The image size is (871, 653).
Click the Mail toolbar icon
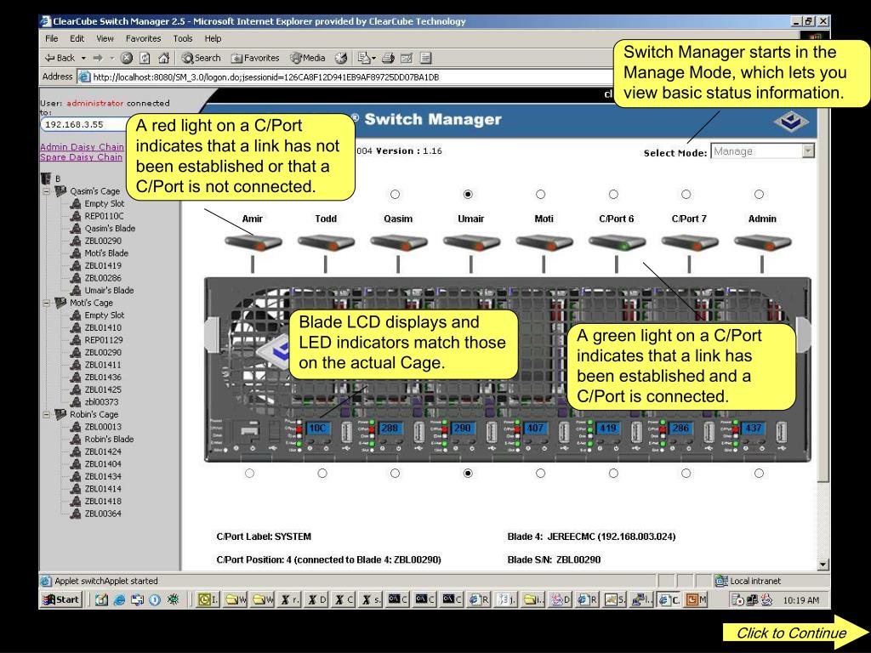[x=364, y=58]
